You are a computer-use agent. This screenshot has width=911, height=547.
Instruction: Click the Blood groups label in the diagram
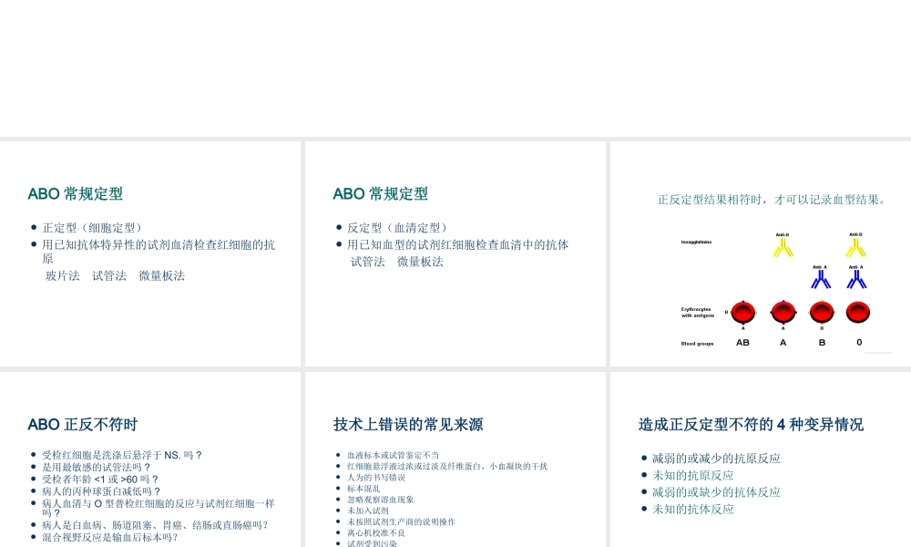coord(696,343)
